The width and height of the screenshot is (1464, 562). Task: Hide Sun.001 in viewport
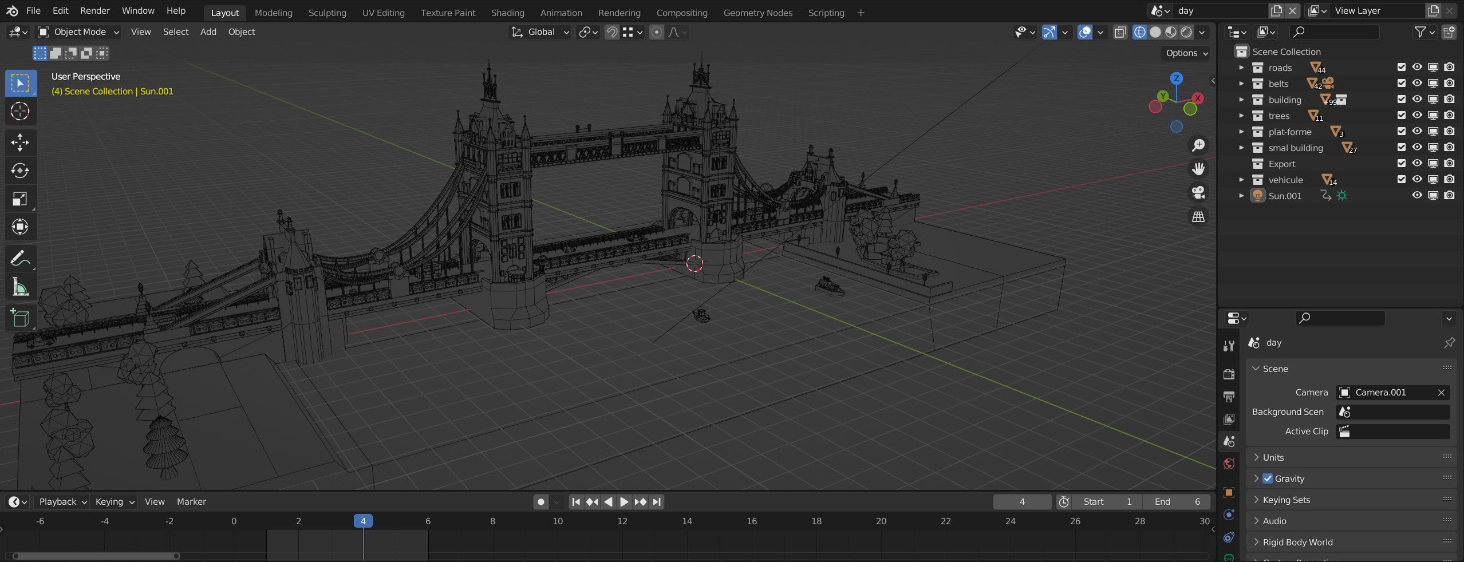(x=1417, y=195)
